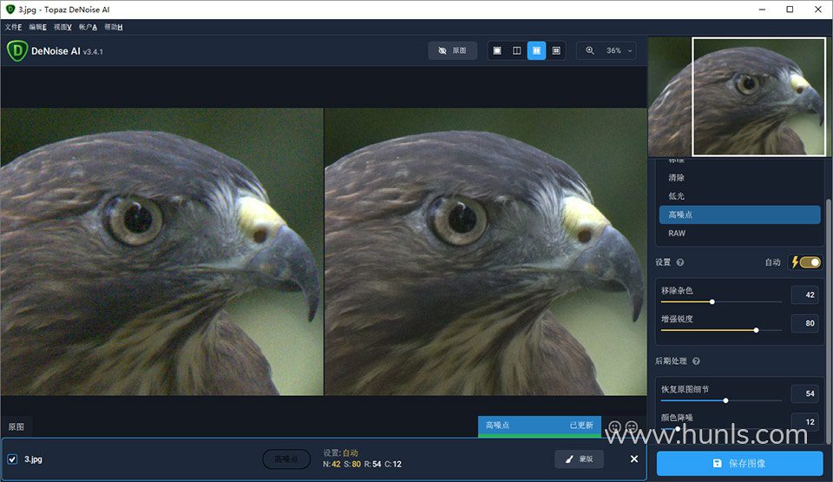Toggle the original image (原图) preview button
The height and width of the screenshot is (482, 833).
click(x=453, y=50)
